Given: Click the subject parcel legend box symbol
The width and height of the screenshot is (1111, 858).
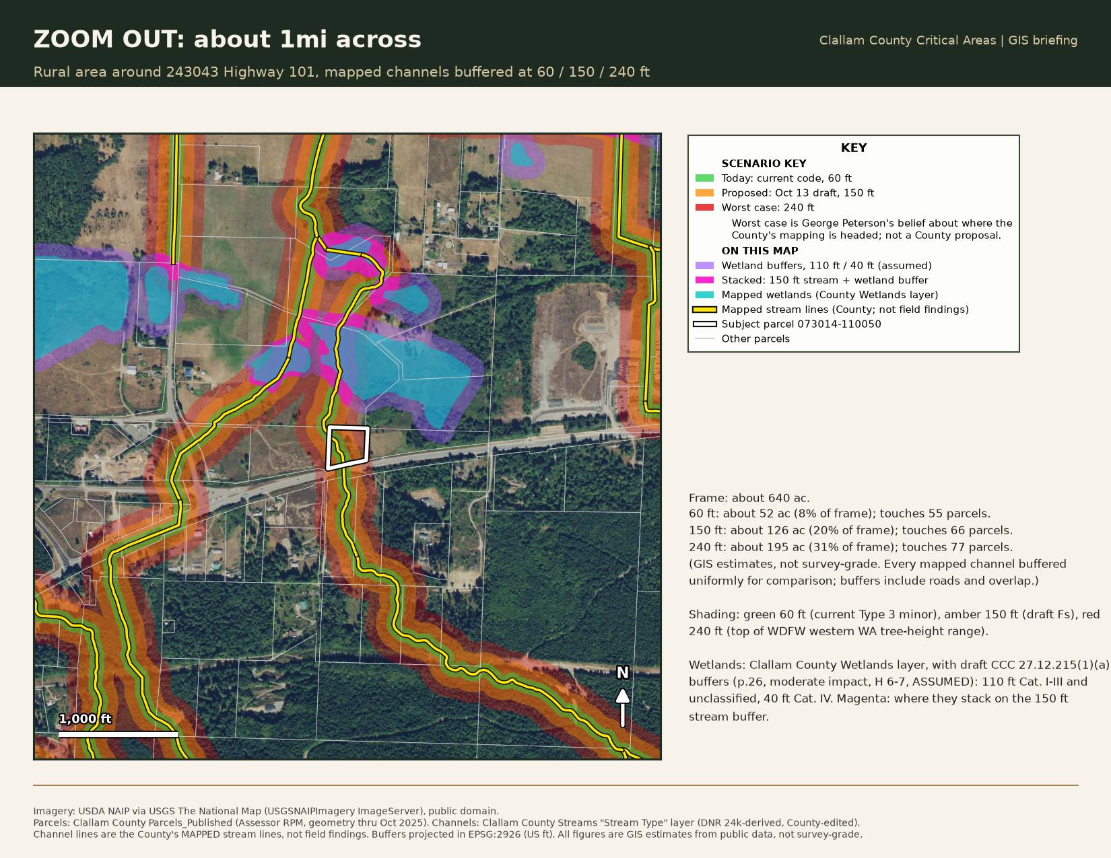Looking at the screenshot, I should [x=704, y=324].
